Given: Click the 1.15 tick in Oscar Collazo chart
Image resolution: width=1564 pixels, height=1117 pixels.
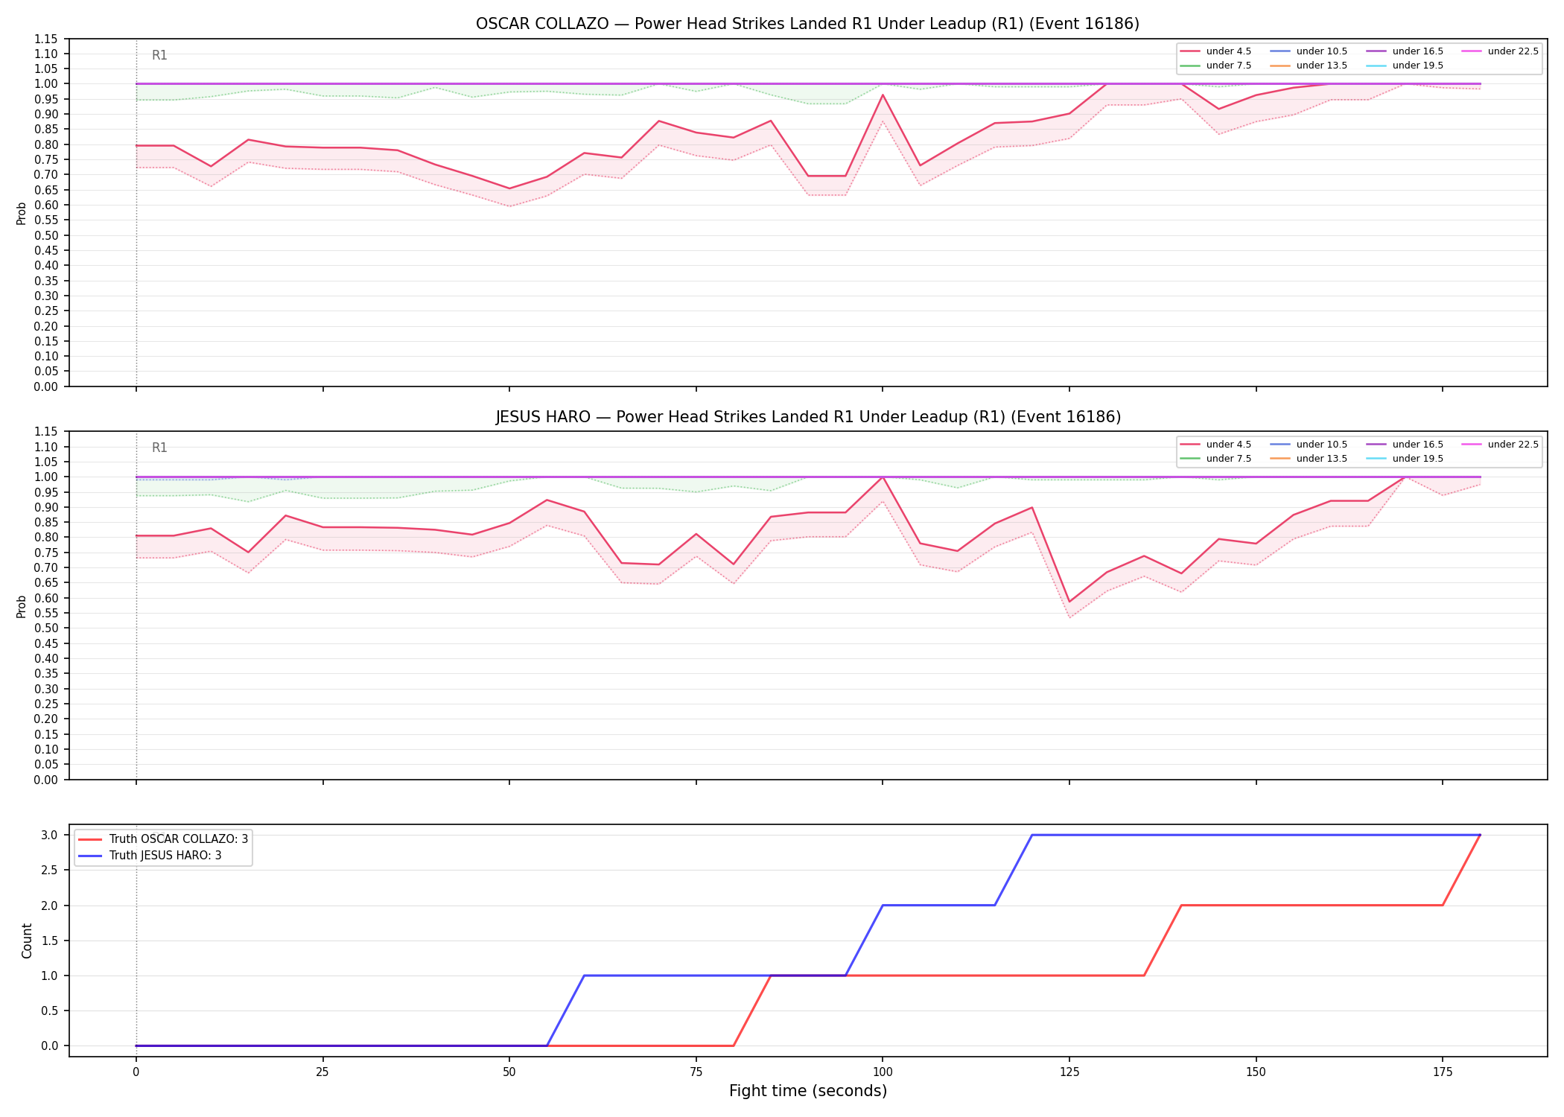Looking at the screenshot, I should [46, 39].
